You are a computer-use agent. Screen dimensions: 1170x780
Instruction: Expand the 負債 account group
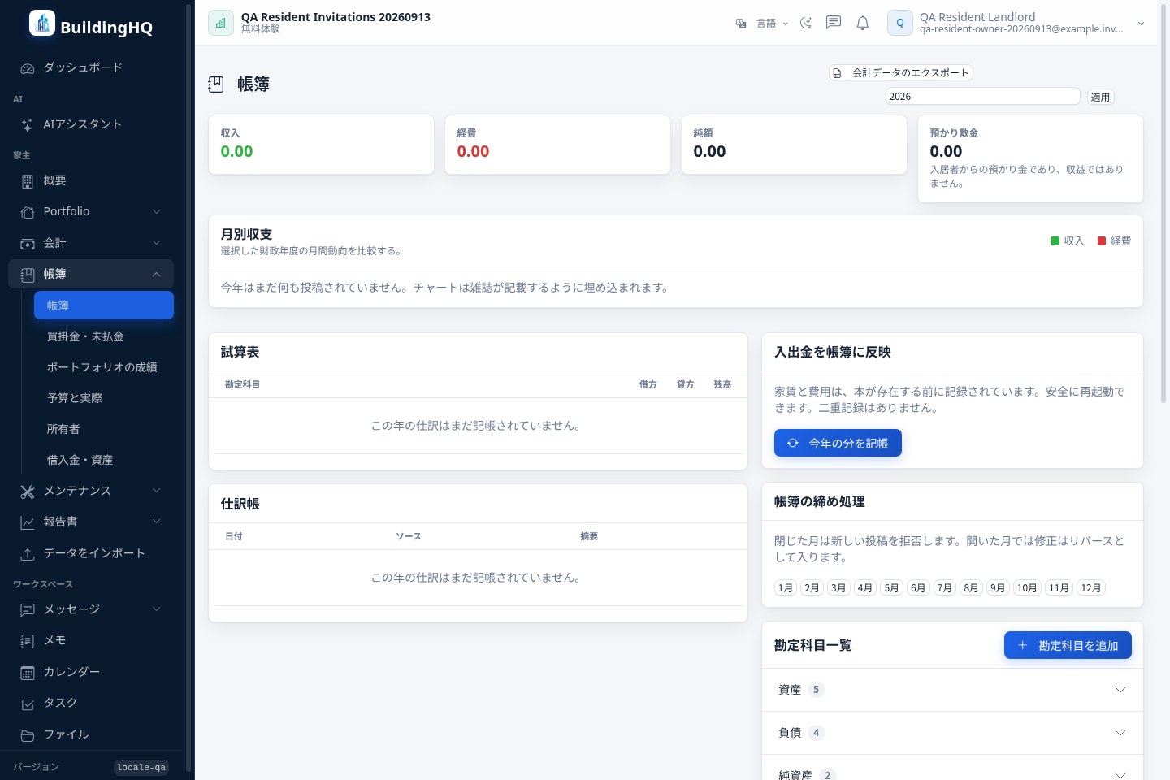[x=952, y=733]
